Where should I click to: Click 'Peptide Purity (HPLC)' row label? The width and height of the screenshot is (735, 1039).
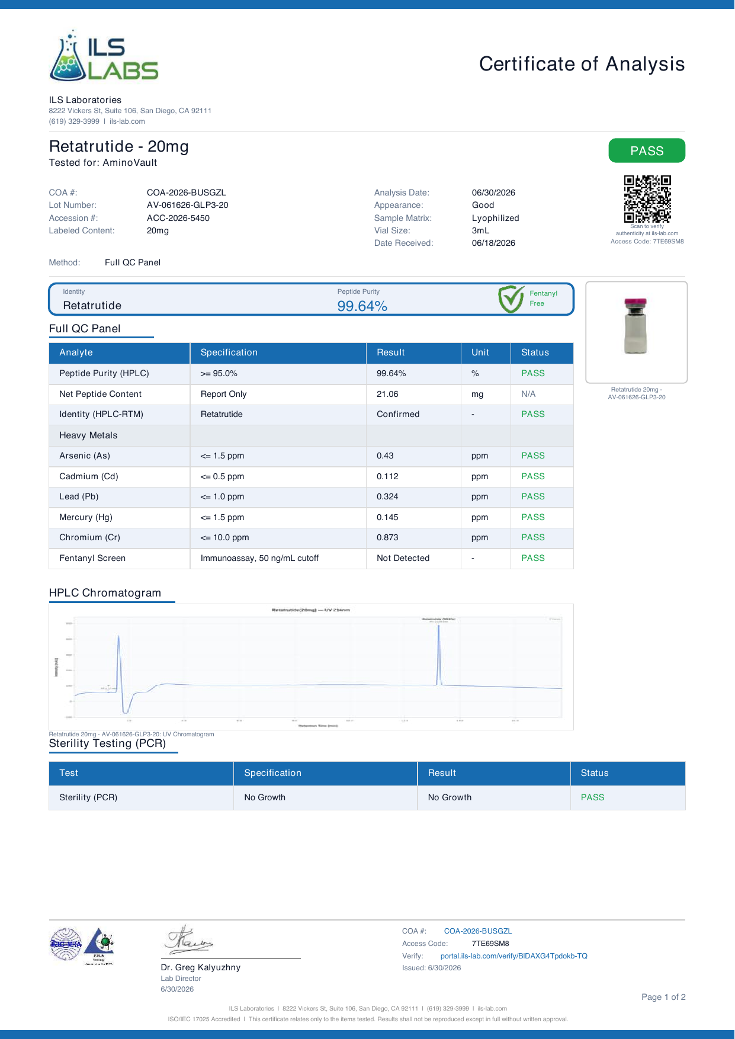[x=104, y=373]
